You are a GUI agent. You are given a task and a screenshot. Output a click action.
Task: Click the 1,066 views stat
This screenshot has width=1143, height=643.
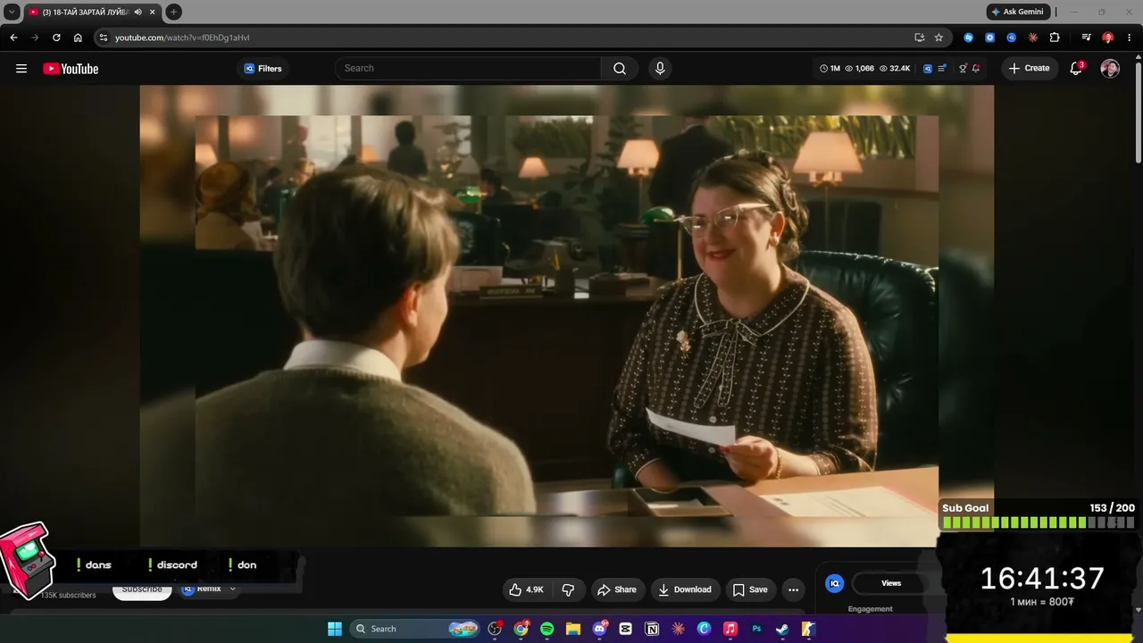[x=859, y=69]
